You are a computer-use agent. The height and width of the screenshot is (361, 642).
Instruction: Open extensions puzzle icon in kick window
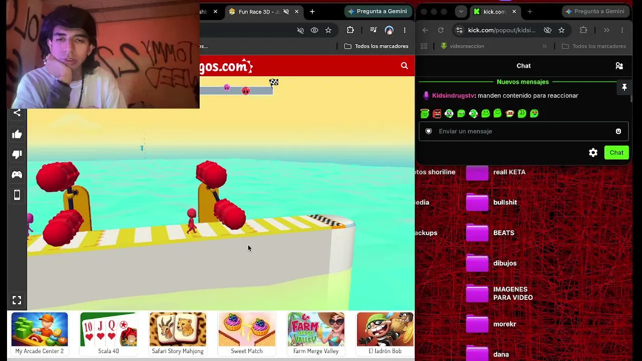583,30
